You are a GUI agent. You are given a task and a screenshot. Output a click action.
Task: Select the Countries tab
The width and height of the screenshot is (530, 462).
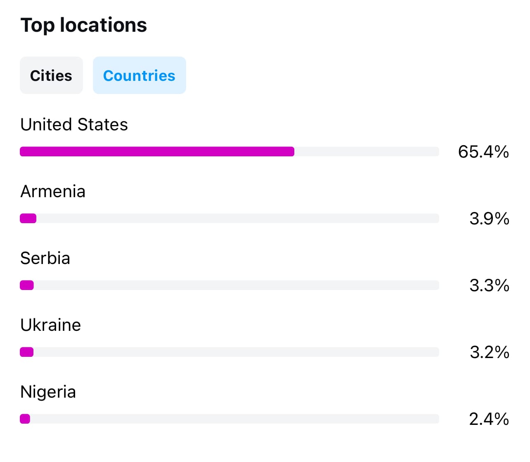139,75
